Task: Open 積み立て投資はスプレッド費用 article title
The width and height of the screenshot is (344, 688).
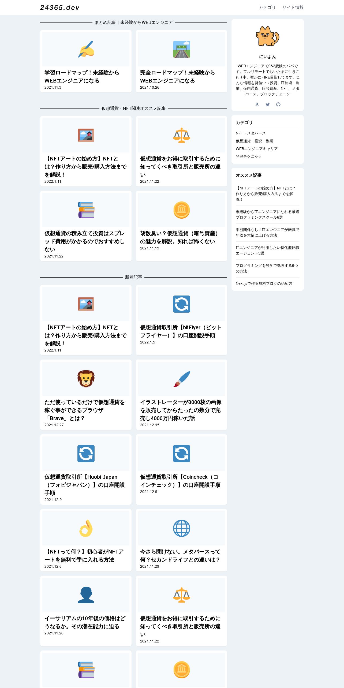Action: click(84, 241)
